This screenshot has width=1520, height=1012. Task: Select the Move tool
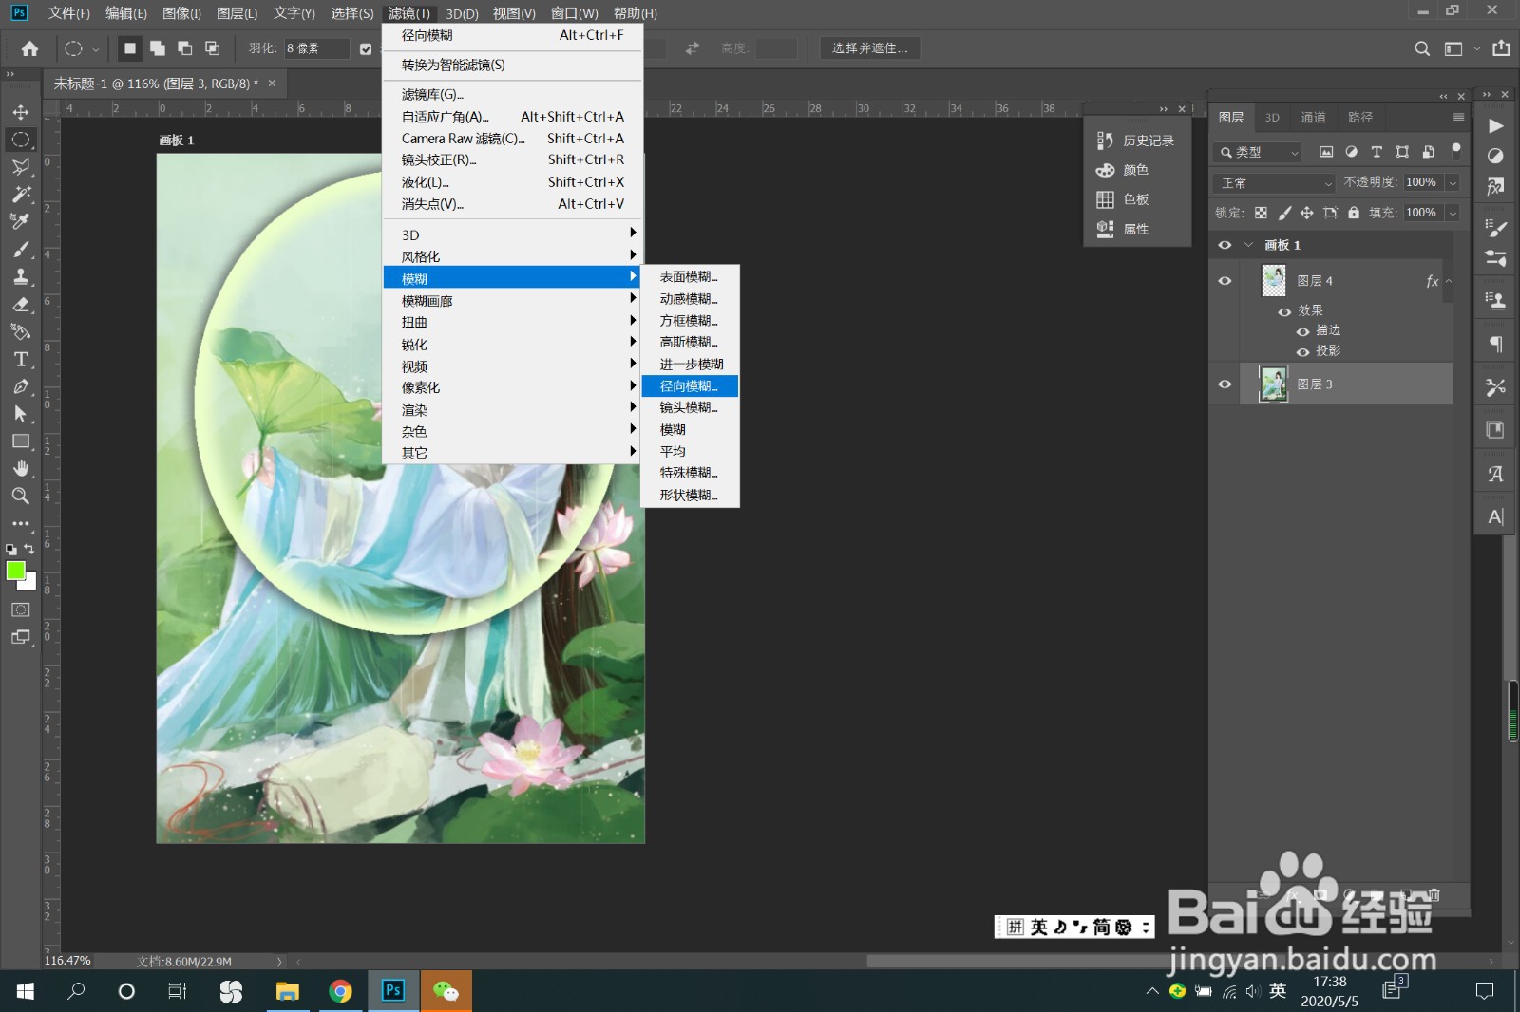(20, 112)
